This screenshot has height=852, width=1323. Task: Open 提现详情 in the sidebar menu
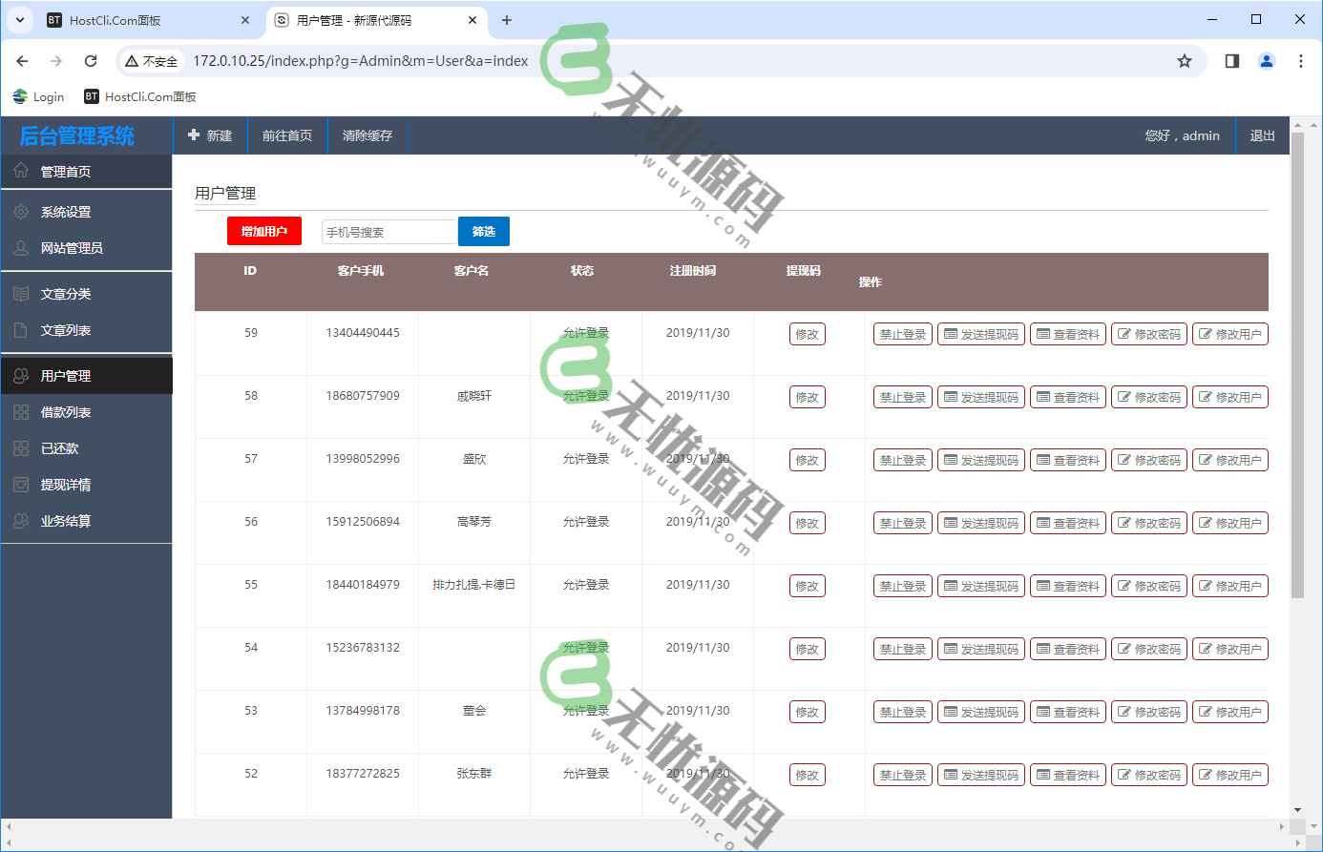[66, 485]
